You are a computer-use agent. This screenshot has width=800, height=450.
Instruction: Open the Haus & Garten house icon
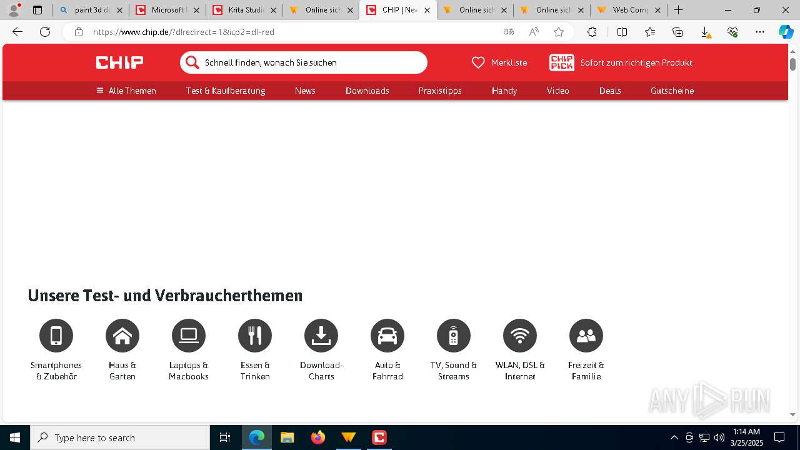tap(122, 336)
